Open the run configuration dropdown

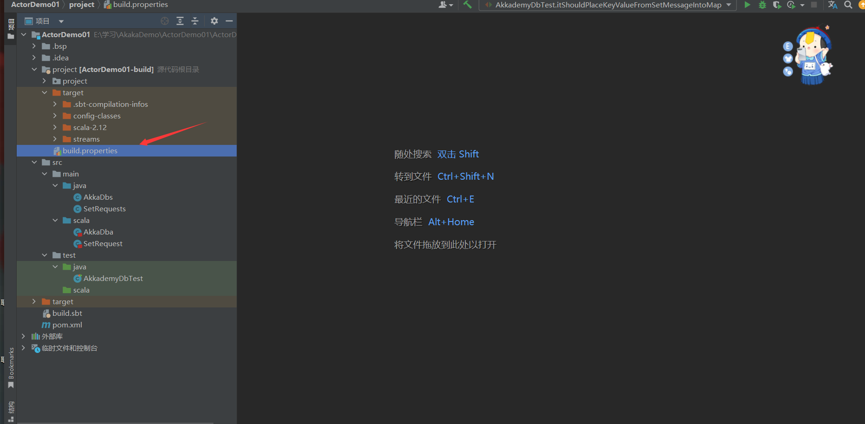[x=607, y=5]
